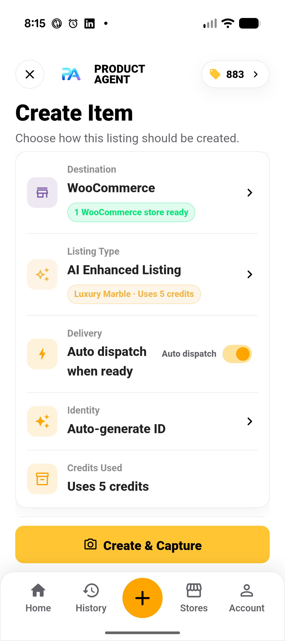Tap the 'Uses 5 credits' text

[108, 487]
